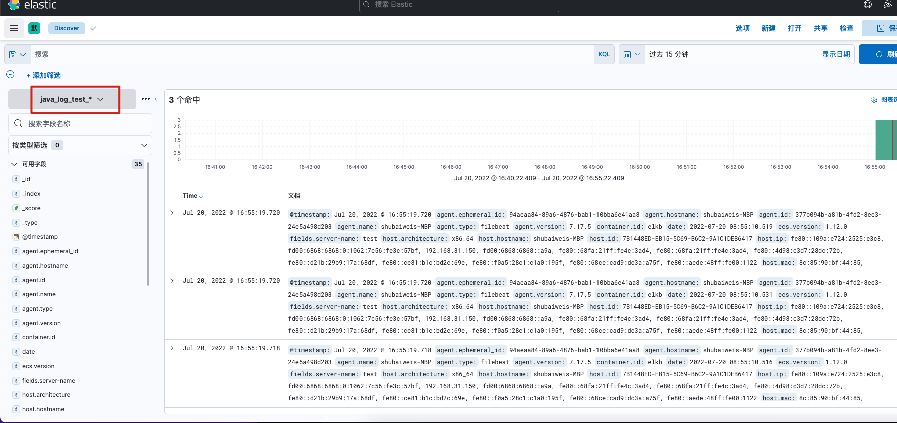Collapse the field sidebar arrow icon
This screenshot has height=423, width=897.
coord(158,99)
